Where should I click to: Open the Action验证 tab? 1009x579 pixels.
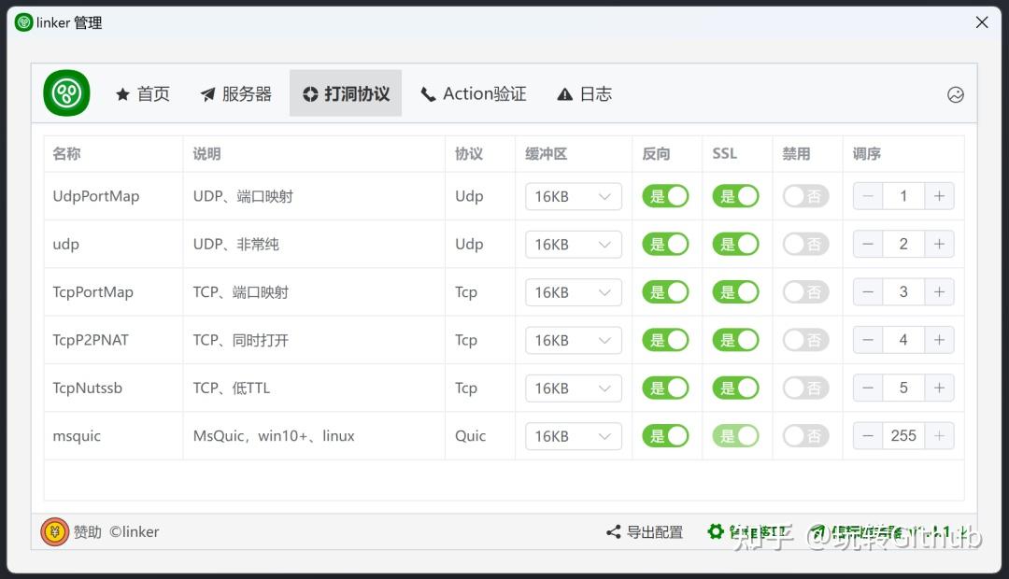tap(473, 94)
